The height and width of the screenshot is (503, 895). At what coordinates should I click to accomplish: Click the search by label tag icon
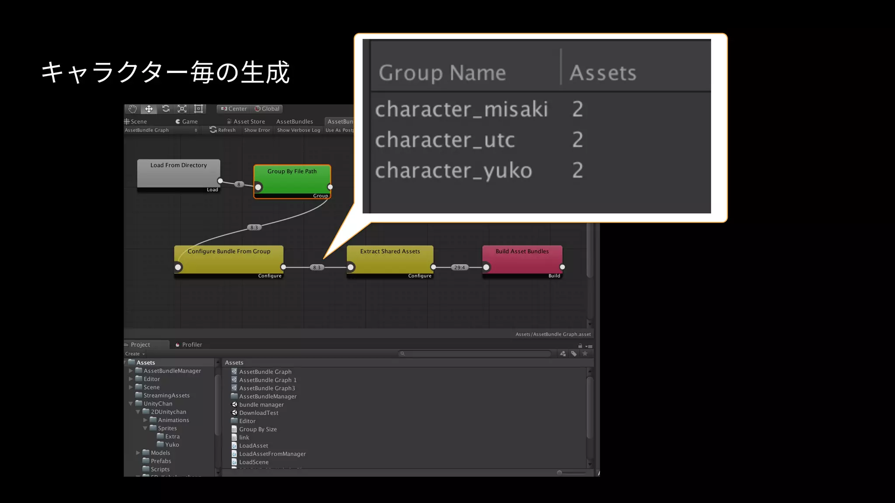(574, 354)
